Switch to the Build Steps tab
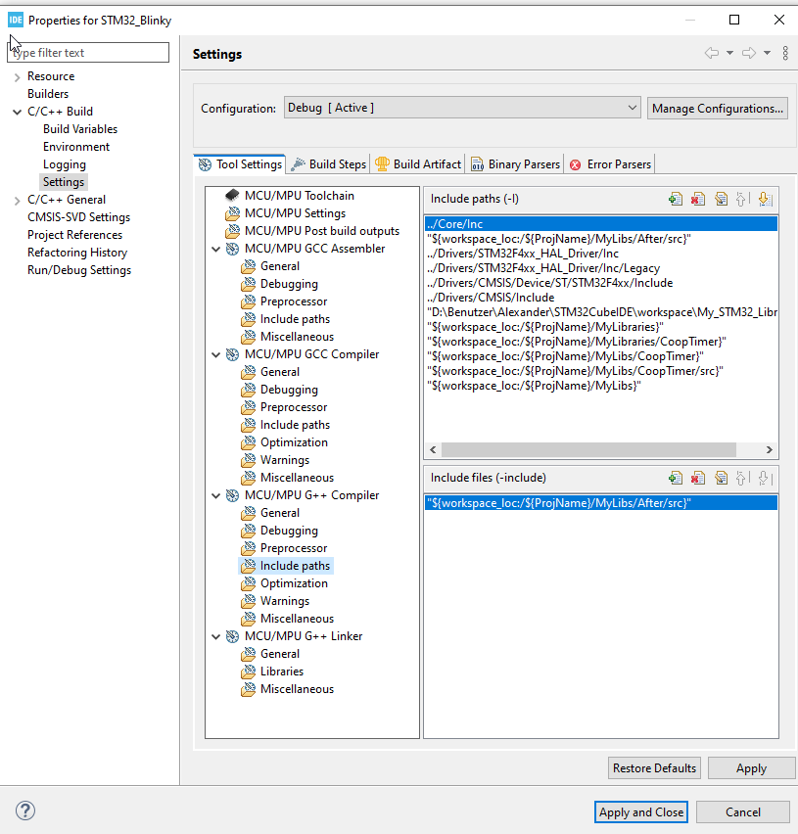The width and height of the screenshot is (798, 834). click(x=329, y=164)
